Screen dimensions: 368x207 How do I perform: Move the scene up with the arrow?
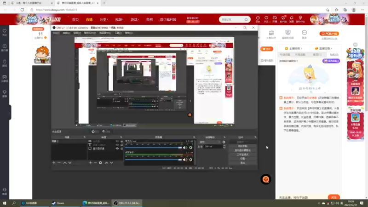pyautogui.click(x=65, y=163)
